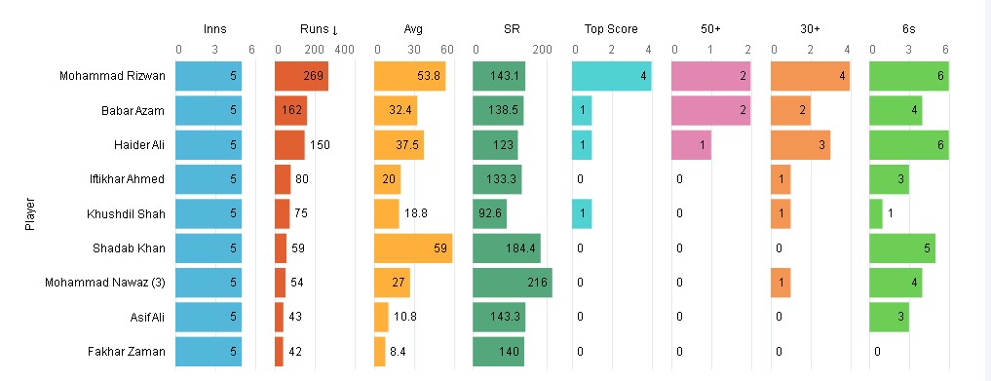This screenshot has width=991, height=381.
Task: Select the Avg column header
Action: pyautogui.click(x=413, y=29)
